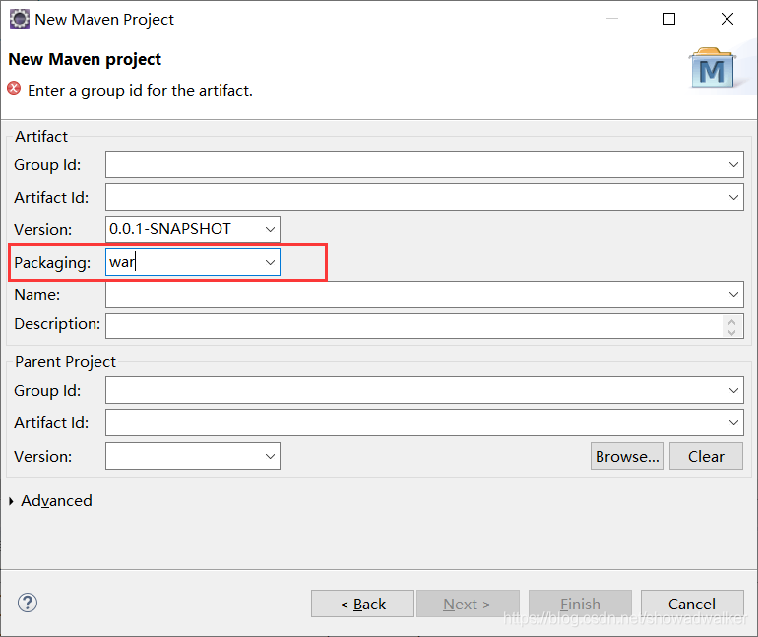Open the Artifact section's Artifact Id dropdown arrow
Image resolution: width=758 pixels, height=637 pixels.
coord(733,197)
